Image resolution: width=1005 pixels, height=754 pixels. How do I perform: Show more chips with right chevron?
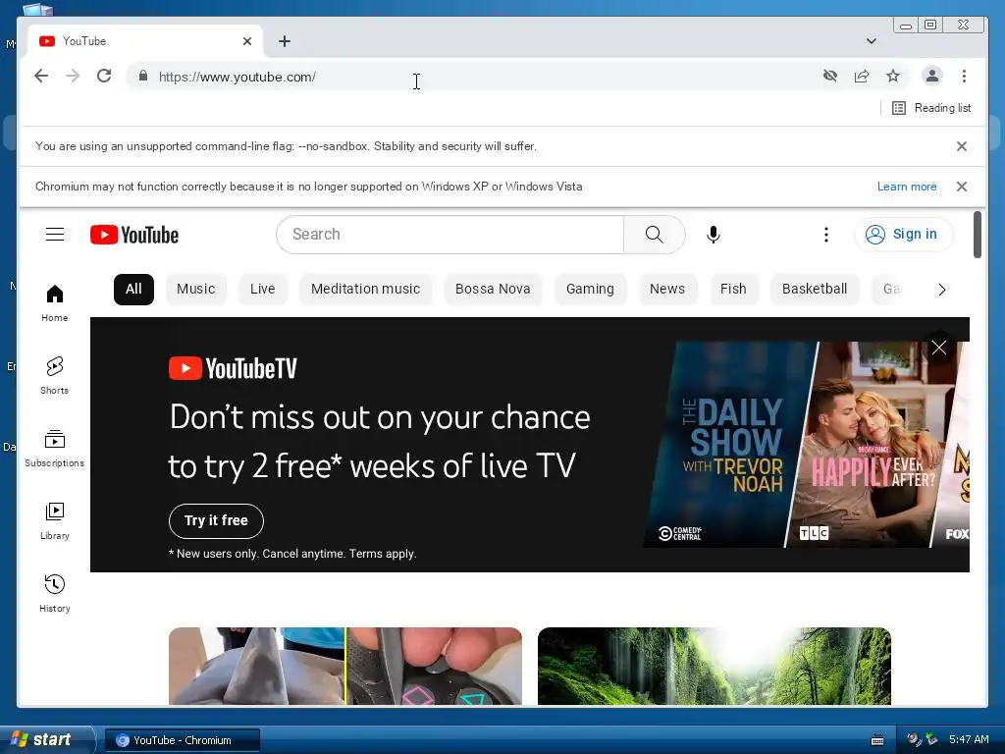click(x=941, y=290)
